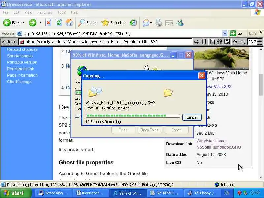Click Cancel in the 99% download dialog
The width and height of the screenshot is (264, 198).
177,130
